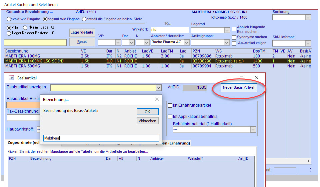Select the 'Alle' radio button
Viewport: 320px width, 187px height.
pos(9,28)
